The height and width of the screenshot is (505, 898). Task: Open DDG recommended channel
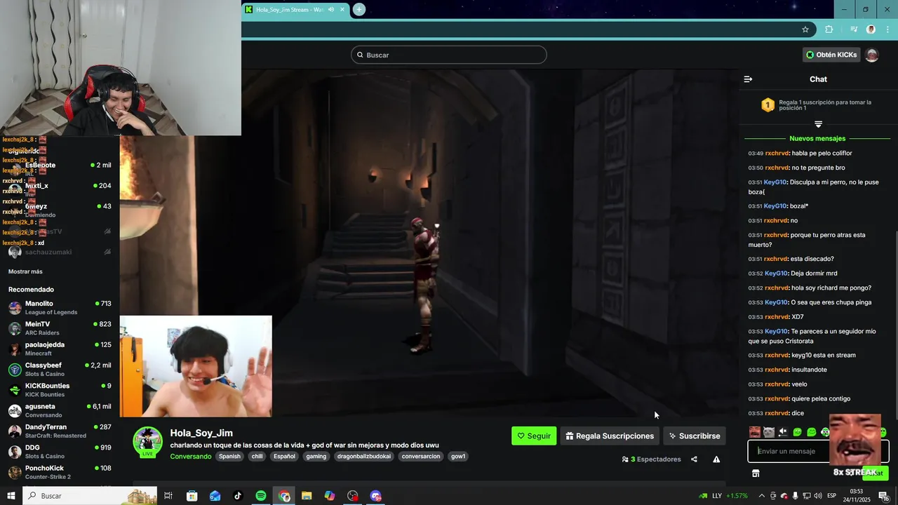coord(60,451)
